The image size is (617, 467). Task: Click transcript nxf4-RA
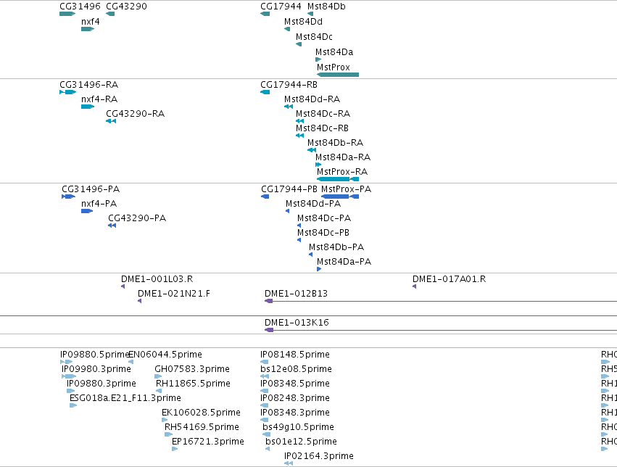(x=99, y=99)
